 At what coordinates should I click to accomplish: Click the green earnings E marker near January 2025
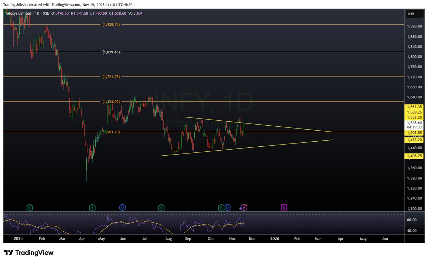[x=30, y=207]
